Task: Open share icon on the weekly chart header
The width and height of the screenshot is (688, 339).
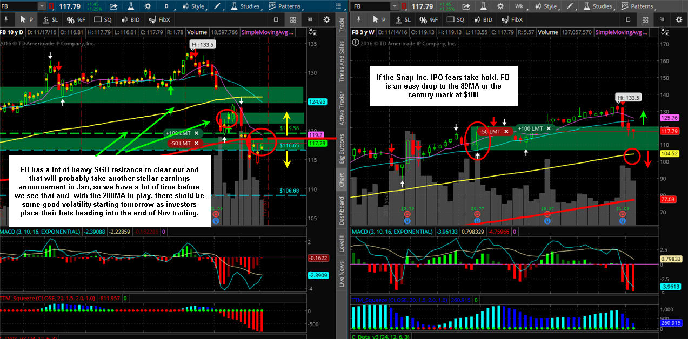Action: (466, 6)
